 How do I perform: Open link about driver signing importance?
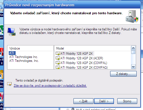(x=50, y=86)
